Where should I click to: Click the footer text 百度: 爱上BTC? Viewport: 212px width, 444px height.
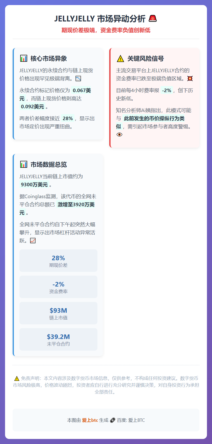pyautogui.click(x=131, y=420)
